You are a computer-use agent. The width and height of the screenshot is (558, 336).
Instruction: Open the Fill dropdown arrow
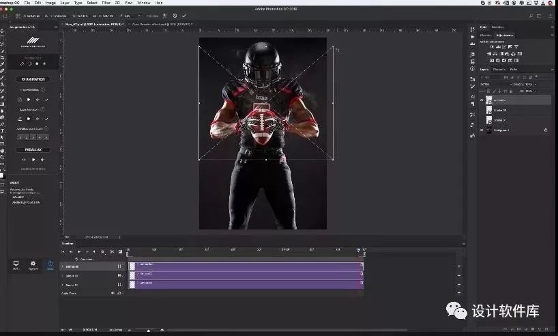coord(535,92)
